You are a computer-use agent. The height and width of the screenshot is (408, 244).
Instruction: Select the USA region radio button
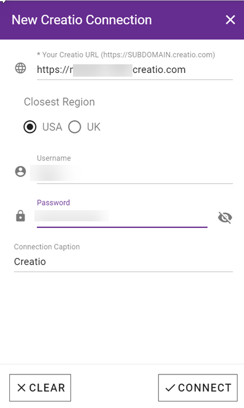(x=30, y=127)
